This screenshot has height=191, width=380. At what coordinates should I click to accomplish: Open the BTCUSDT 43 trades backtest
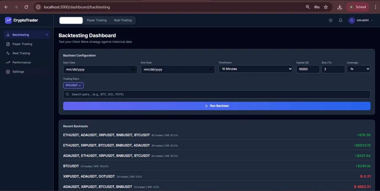pos(217,166)
